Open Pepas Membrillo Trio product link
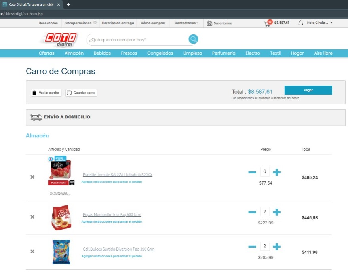The height and width of the screenshot is (272, 348). point(112,215)
